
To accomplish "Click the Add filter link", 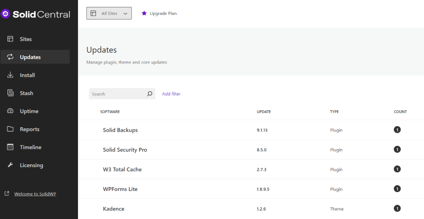I will coord(171,94).
